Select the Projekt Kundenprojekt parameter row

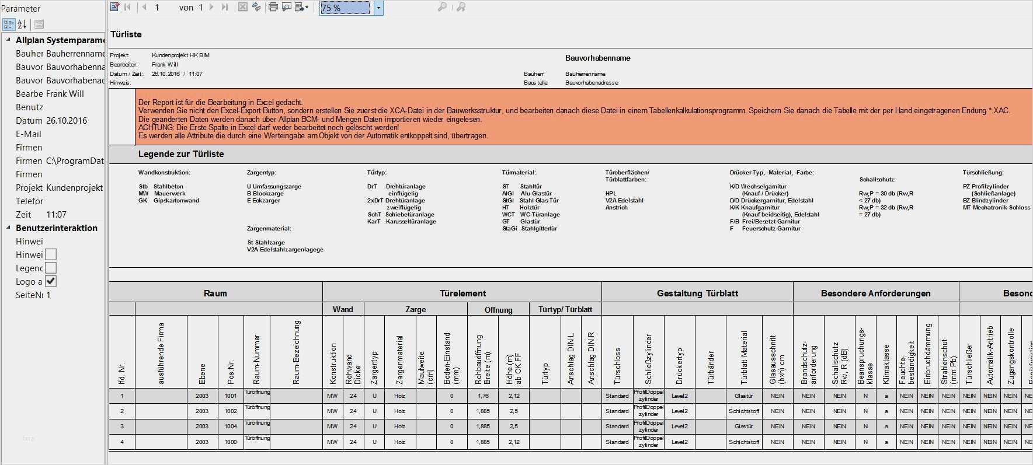tap(53, 187)
